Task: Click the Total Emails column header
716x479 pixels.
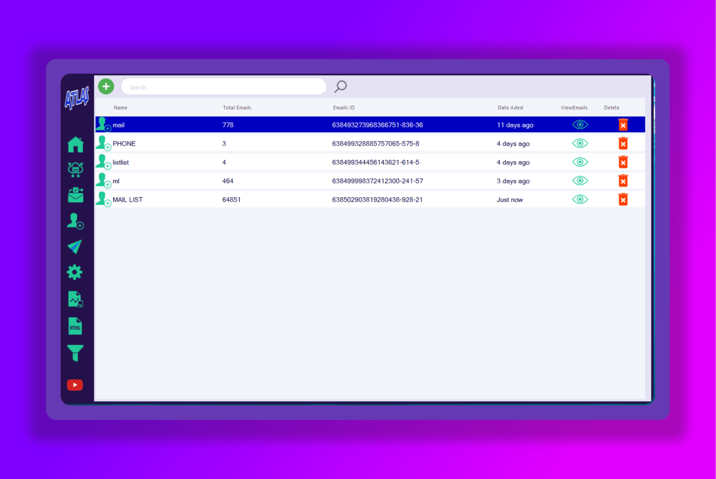Action: pyautogui.click(x=237, y=108)
